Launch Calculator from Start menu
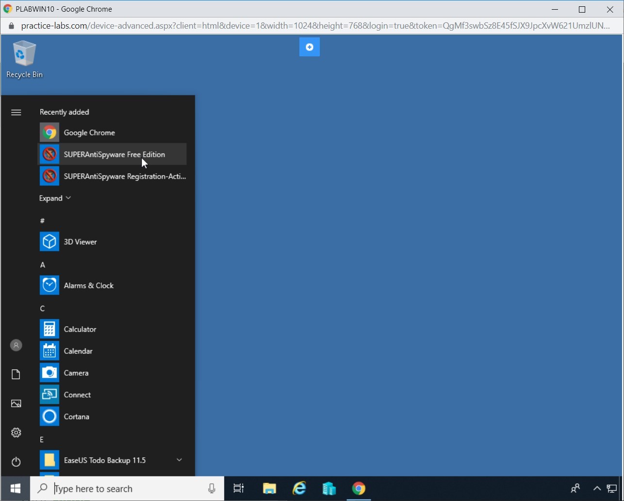The width and height of the screenshot is (624, 501). (x=112, y=329)
